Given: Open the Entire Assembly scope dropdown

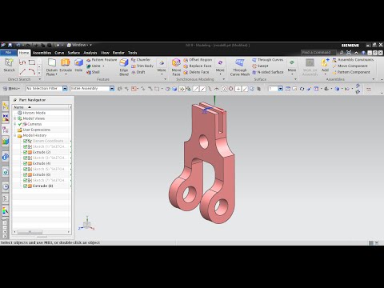Looking at the screenshot, I should [112, 89].
